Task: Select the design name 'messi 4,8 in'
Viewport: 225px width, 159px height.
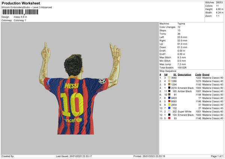Action: pyautogui.click(x=20, y=17)
